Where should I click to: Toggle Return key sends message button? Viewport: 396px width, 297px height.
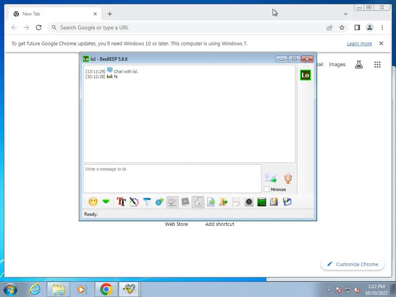[198, 202]
